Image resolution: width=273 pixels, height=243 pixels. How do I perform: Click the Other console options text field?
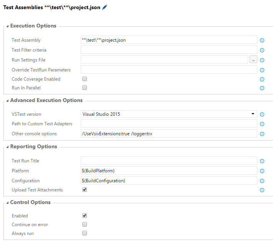(168, 134)
